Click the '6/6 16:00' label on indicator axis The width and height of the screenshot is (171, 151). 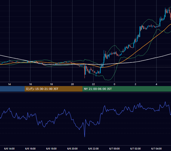(x=30, y=148)
